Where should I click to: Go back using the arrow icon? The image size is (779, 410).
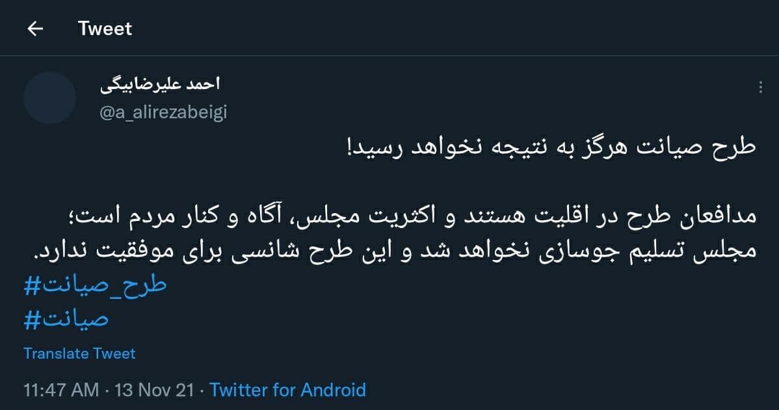click(35, 29)
